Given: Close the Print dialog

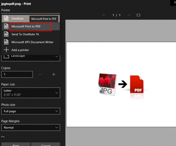Looking at the screenshot, I should (174, 3).
